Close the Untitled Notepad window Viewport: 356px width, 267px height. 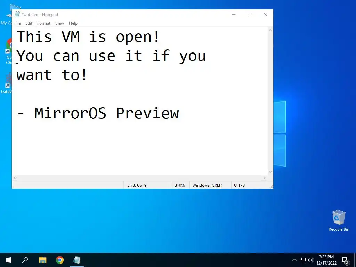(x=265, y=14)
